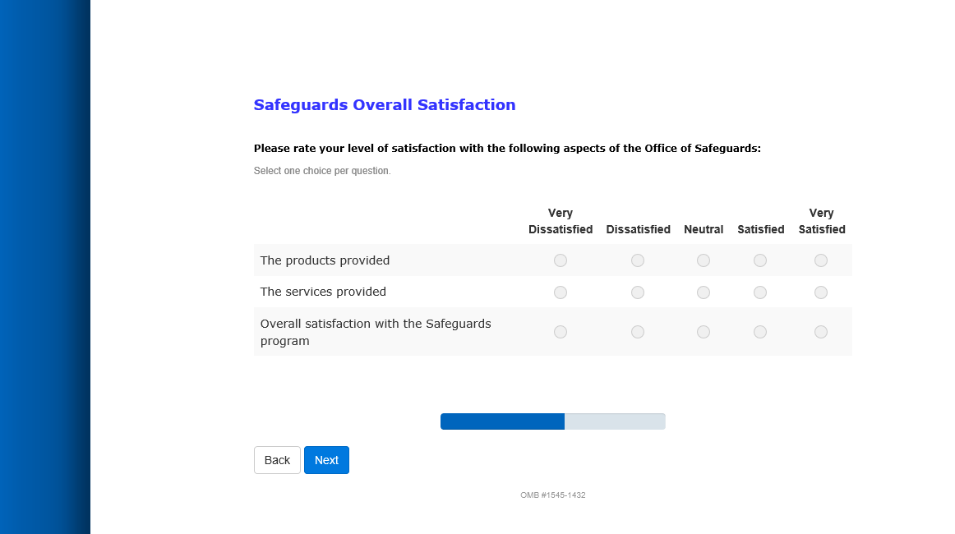This screenshot has height=534, width=955.
Task: Rate services provided as Very Dissatisfied
Action: tap(561, 292)
